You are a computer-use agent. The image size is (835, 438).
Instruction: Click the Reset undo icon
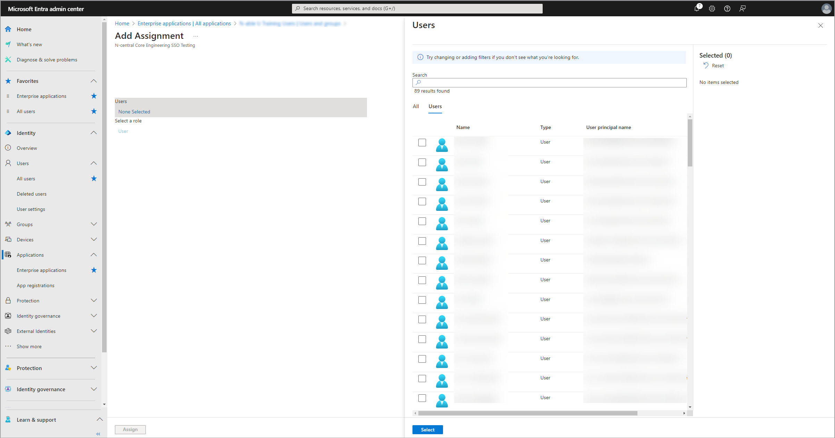coord(706,66)
